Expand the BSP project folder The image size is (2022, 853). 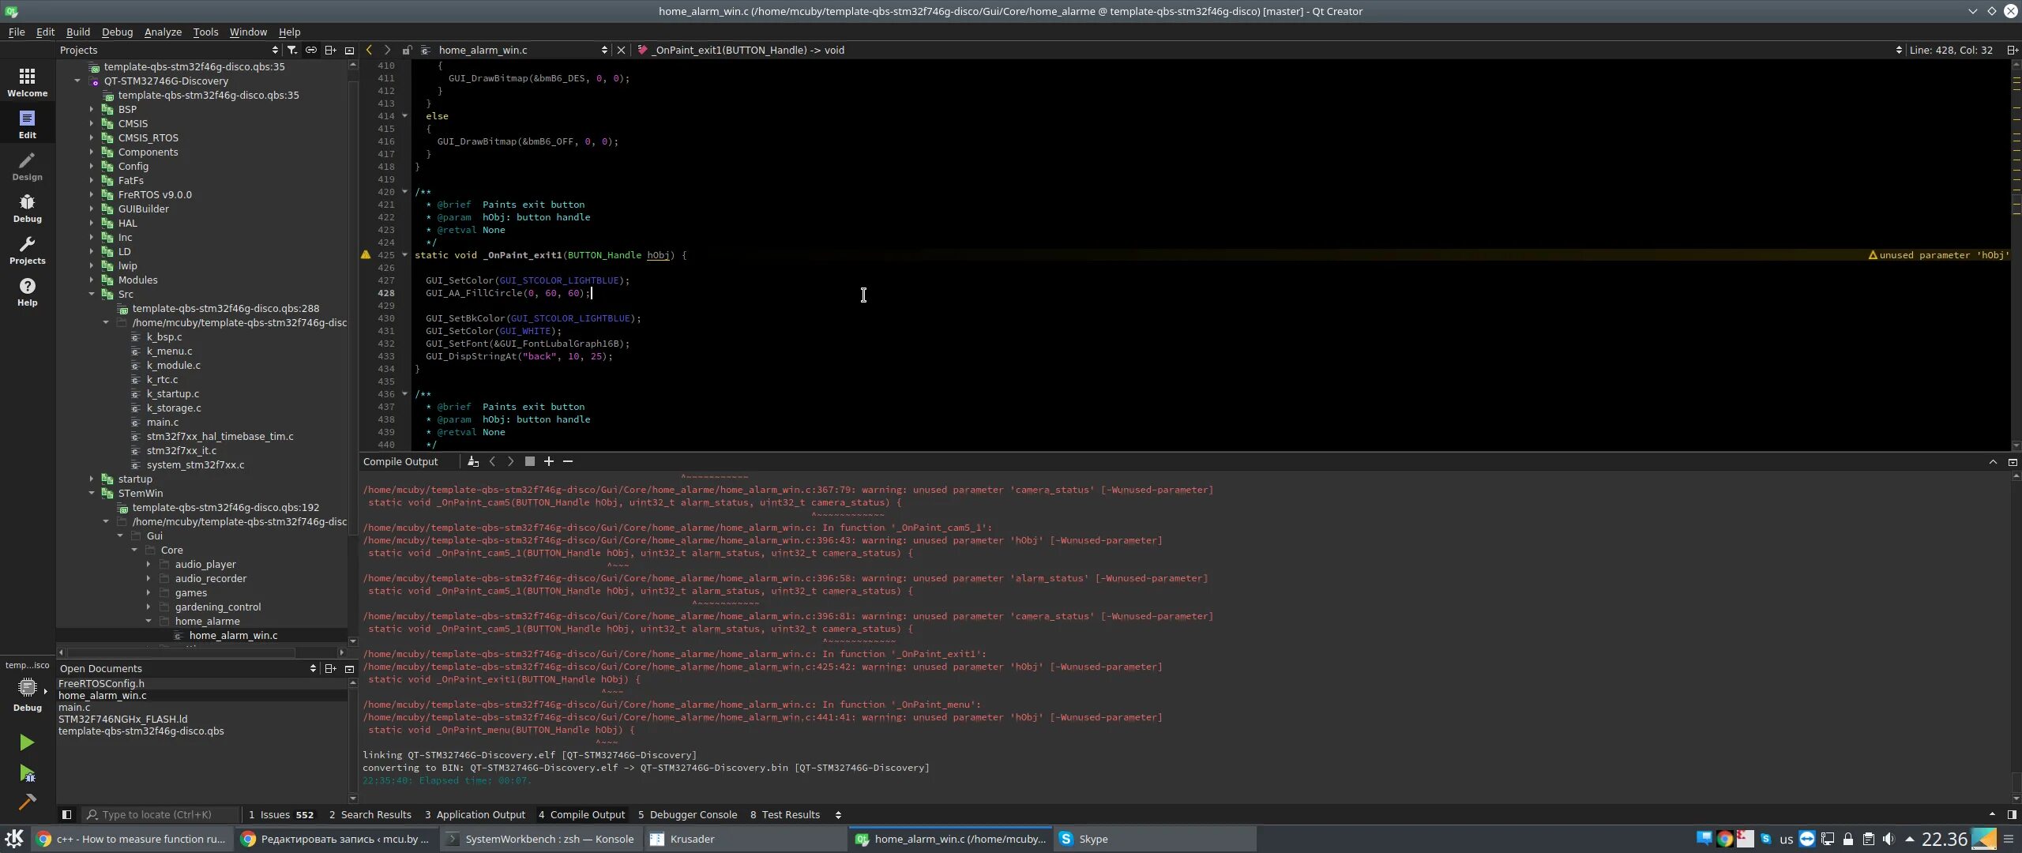coord(91,109)
